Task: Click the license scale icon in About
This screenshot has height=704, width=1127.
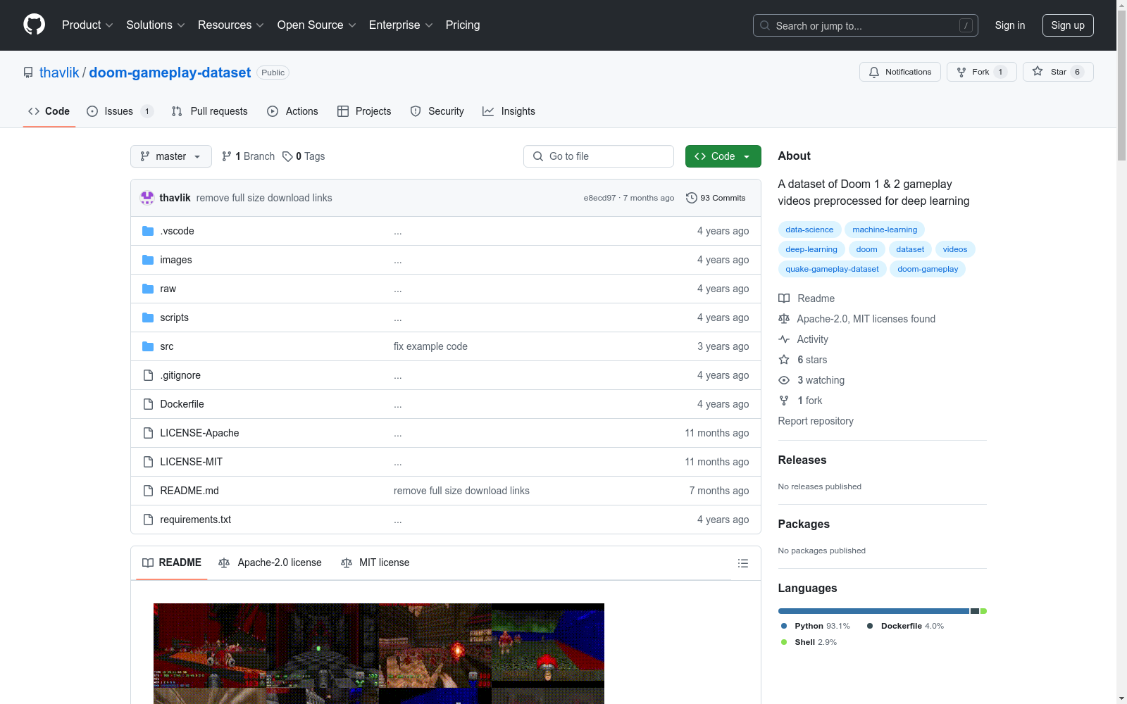Action: 784,319
